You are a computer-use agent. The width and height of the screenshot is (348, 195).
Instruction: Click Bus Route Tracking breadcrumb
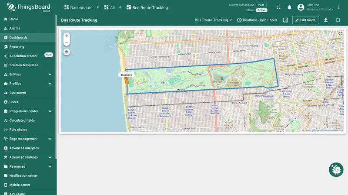tap(147, 7)
